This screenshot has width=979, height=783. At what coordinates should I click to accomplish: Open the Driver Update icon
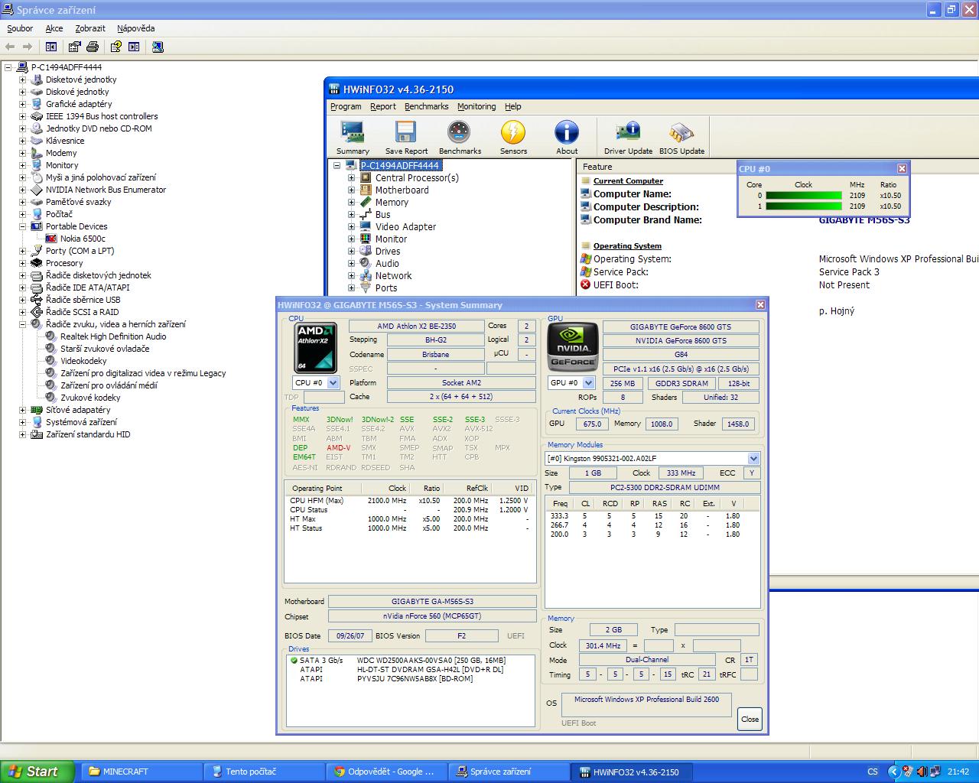click(628, 138)
